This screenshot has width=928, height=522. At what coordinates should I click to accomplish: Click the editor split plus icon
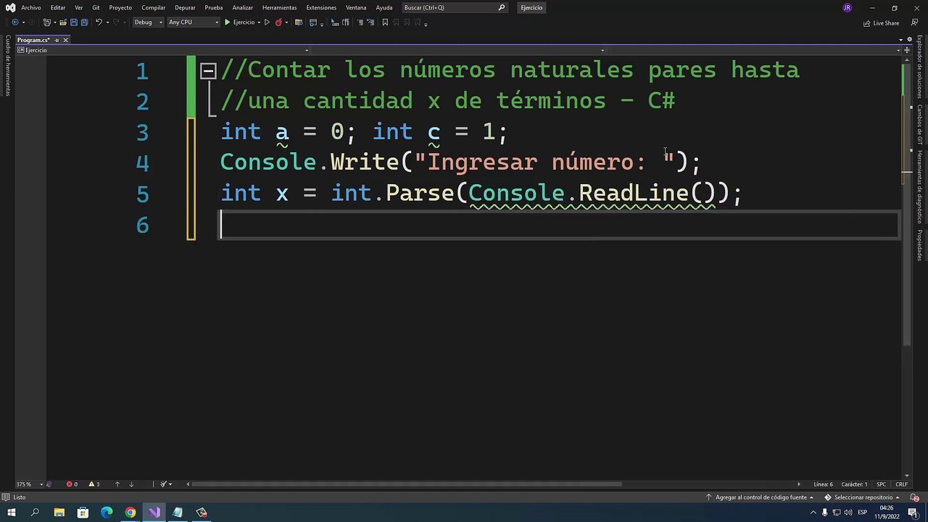click(907, 50)
